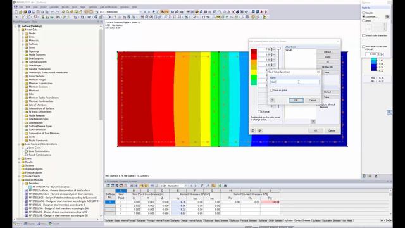405x228 pixels.
Task: Open the Add-on Modules menu
Action: [108, 7]
